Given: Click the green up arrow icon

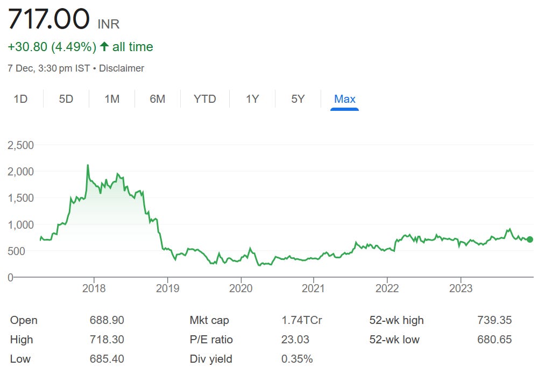Looking at the screenshot, I should (x=104, y=46).
